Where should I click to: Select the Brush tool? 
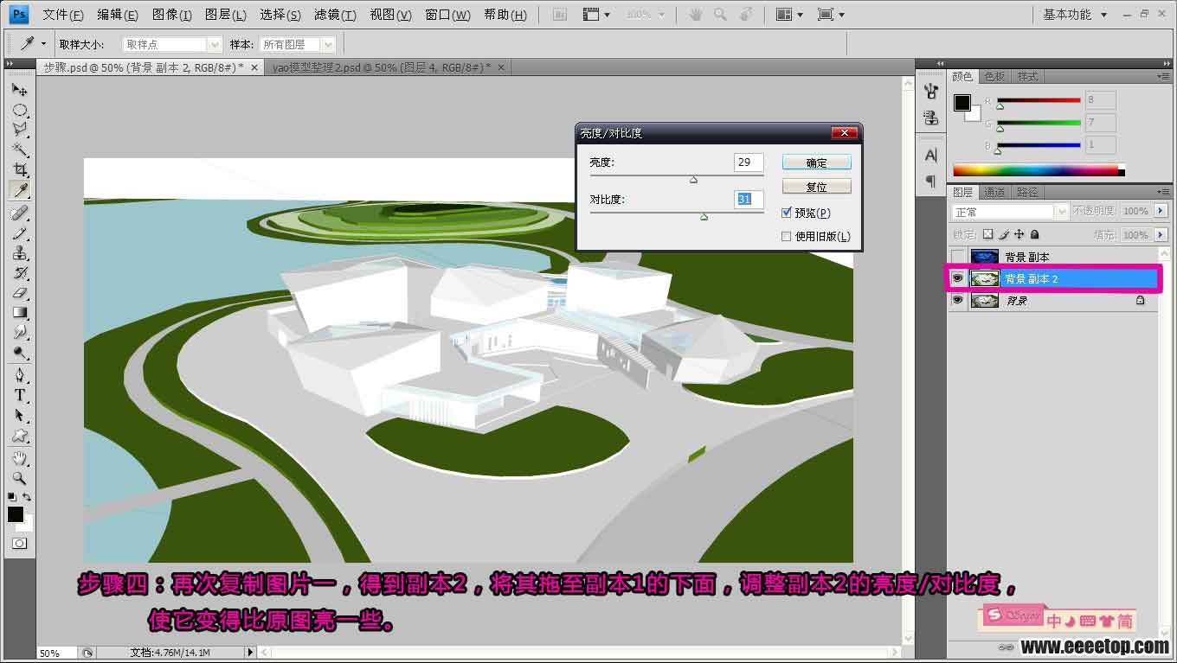pos(19,233)
